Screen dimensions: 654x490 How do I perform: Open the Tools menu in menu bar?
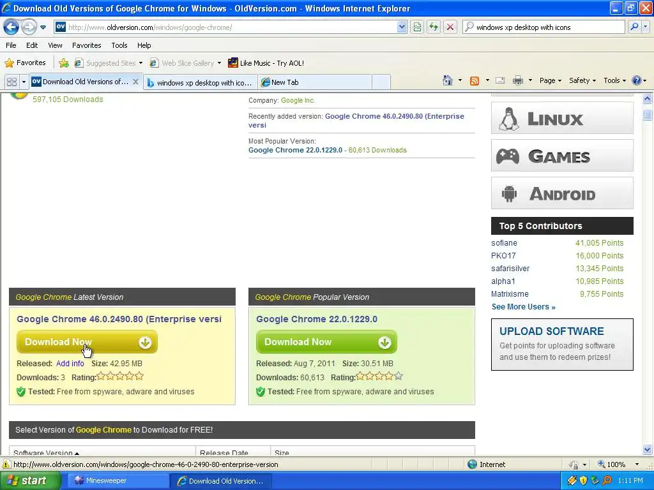tap(119, 45)
